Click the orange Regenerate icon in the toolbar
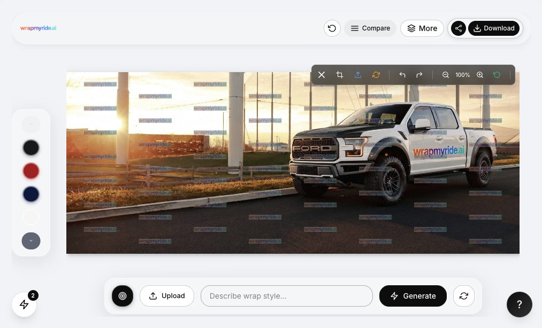 point(376,75)
